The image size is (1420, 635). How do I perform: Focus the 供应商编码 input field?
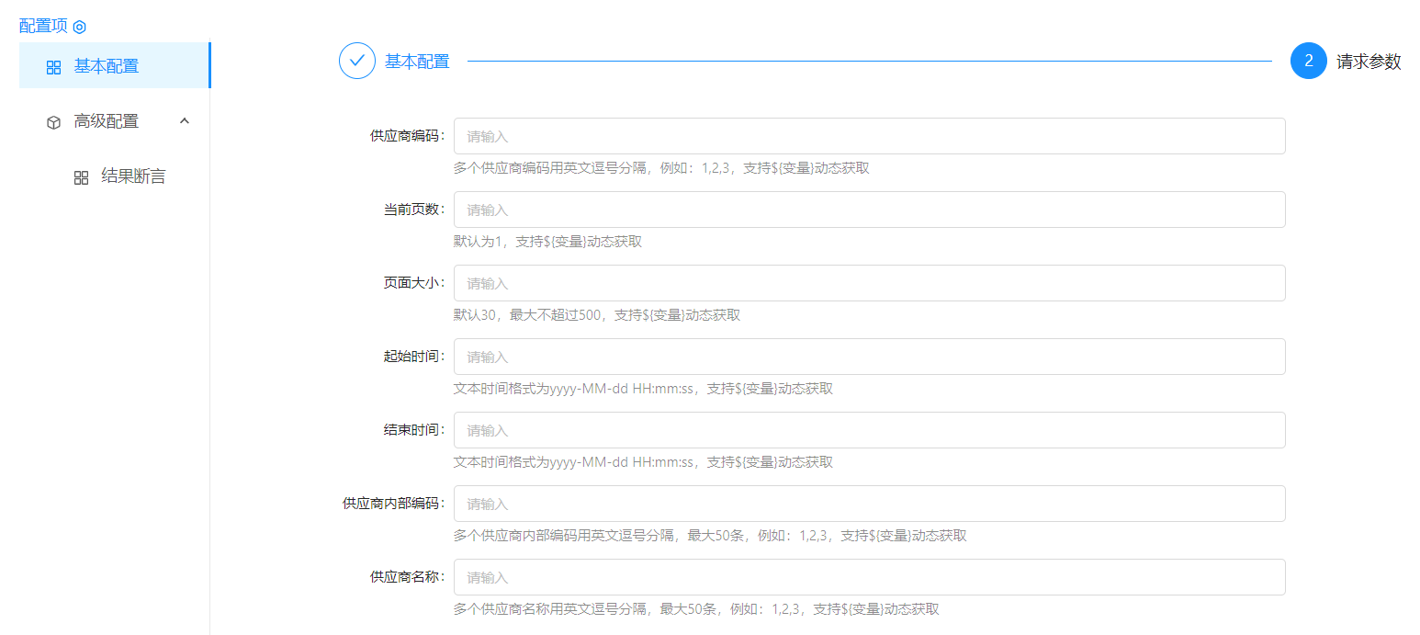(869, 136)
